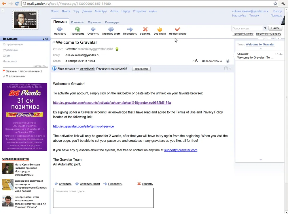Click the Перевести translate button
Viewport: 288px width, 214px height.
coord(141,69)
